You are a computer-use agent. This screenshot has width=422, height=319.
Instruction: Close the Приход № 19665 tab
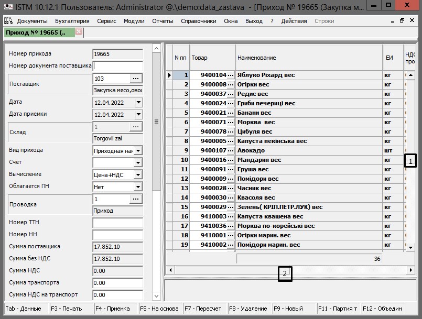[79, 31]
